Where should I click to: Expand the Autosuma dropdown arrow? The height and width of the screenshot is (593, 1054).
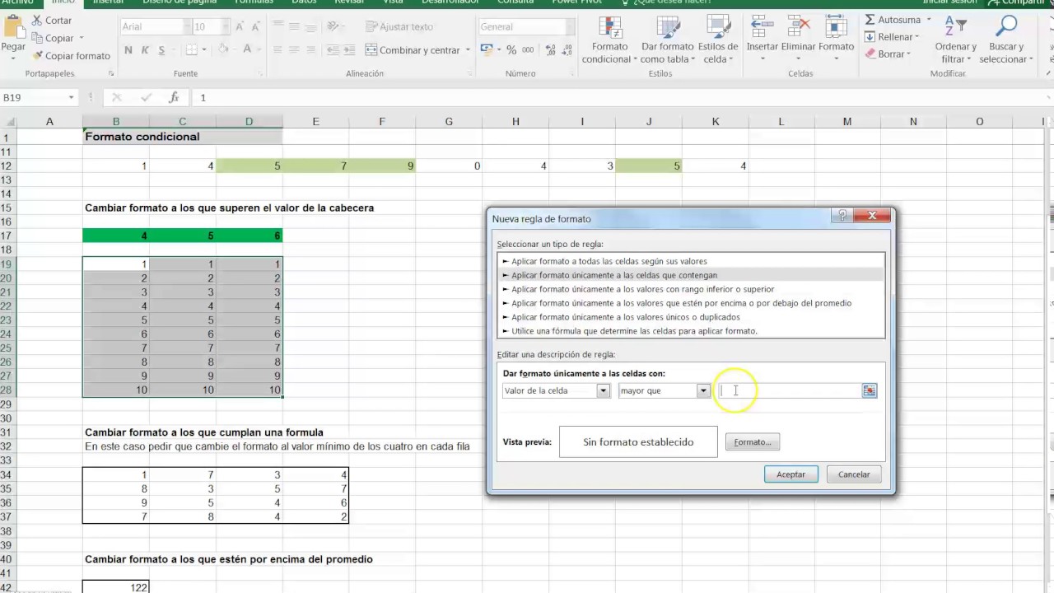(928, 20)
